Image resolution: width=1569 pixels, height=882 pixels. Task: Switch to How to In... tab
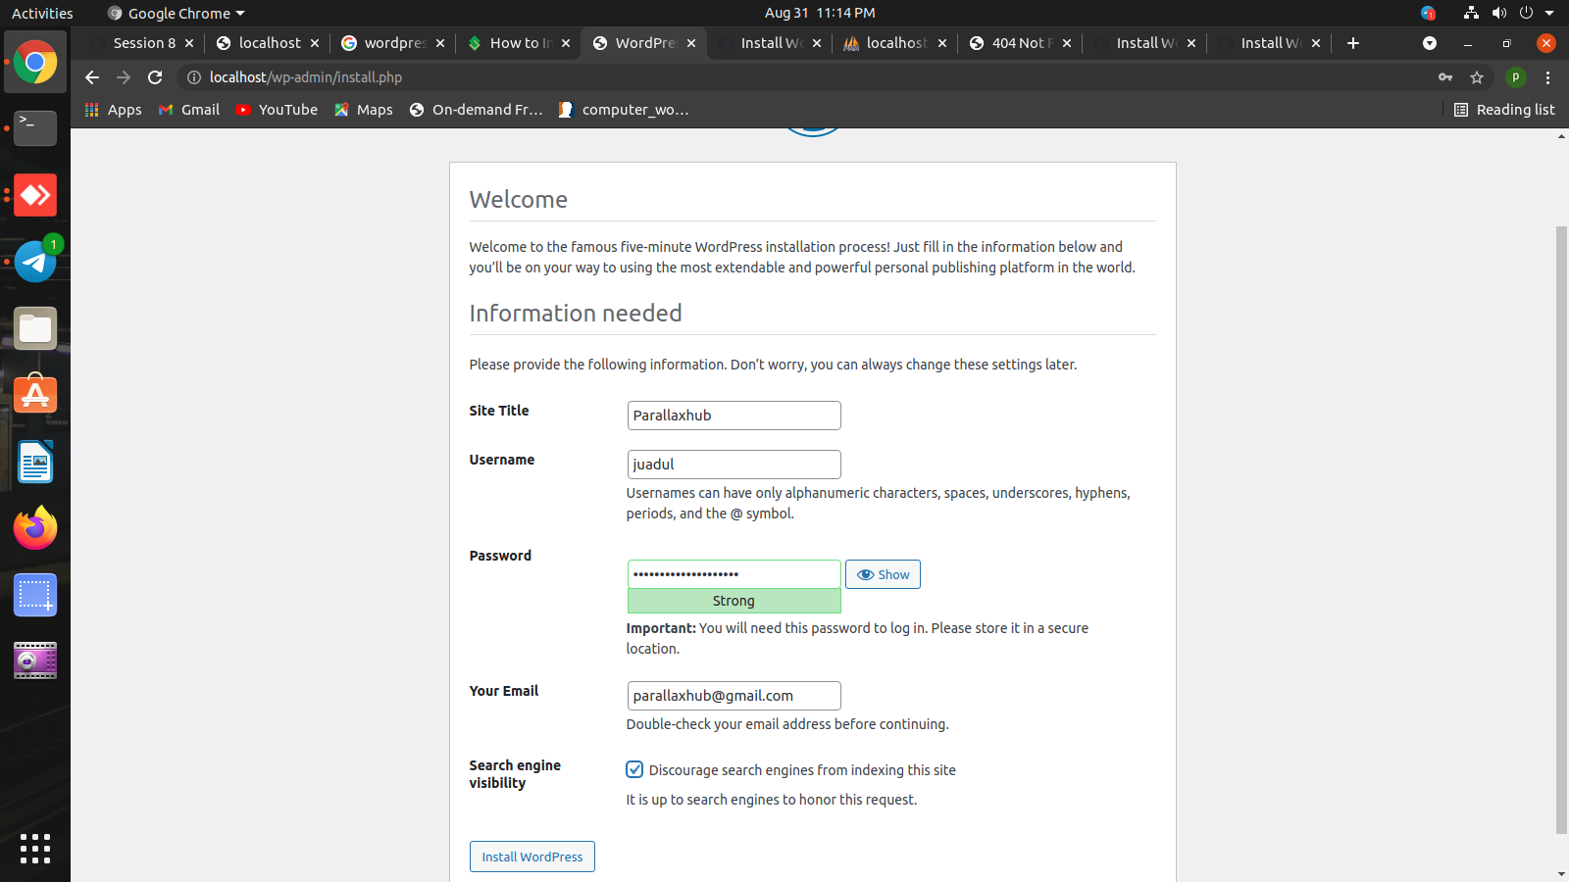(518, 43)
